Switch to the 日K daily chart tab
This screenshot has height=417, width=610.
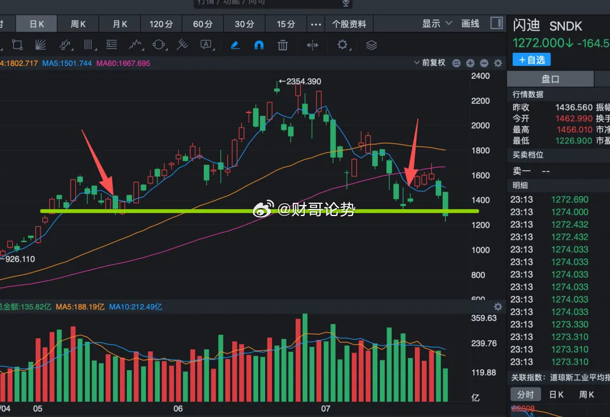[x=36, y=24]
